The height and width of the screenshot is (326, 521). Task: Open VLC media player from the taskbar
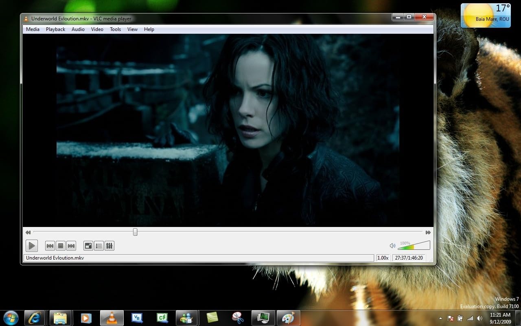111,318
